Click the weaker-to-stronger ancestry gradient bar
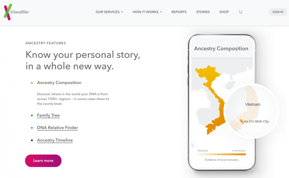 [x=222, y=154]
